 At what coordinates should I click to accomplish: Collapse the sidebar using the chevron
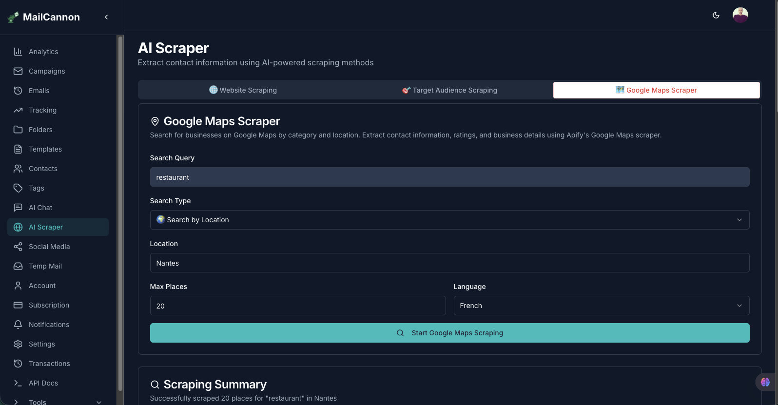click(x=106, y=17)
